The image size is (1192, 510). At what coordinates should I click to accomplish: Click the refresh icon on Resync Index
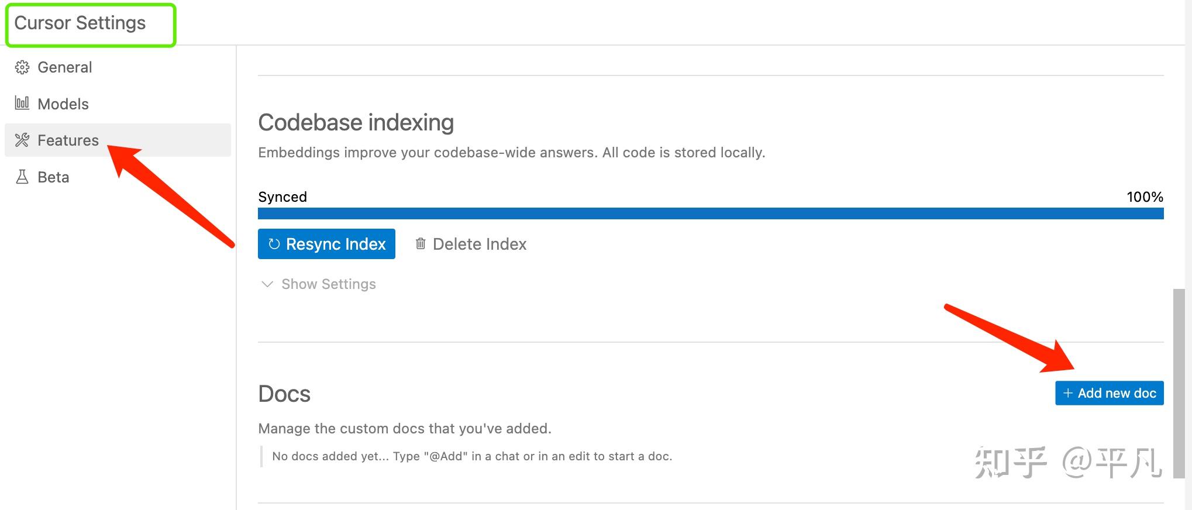(274, 244)
